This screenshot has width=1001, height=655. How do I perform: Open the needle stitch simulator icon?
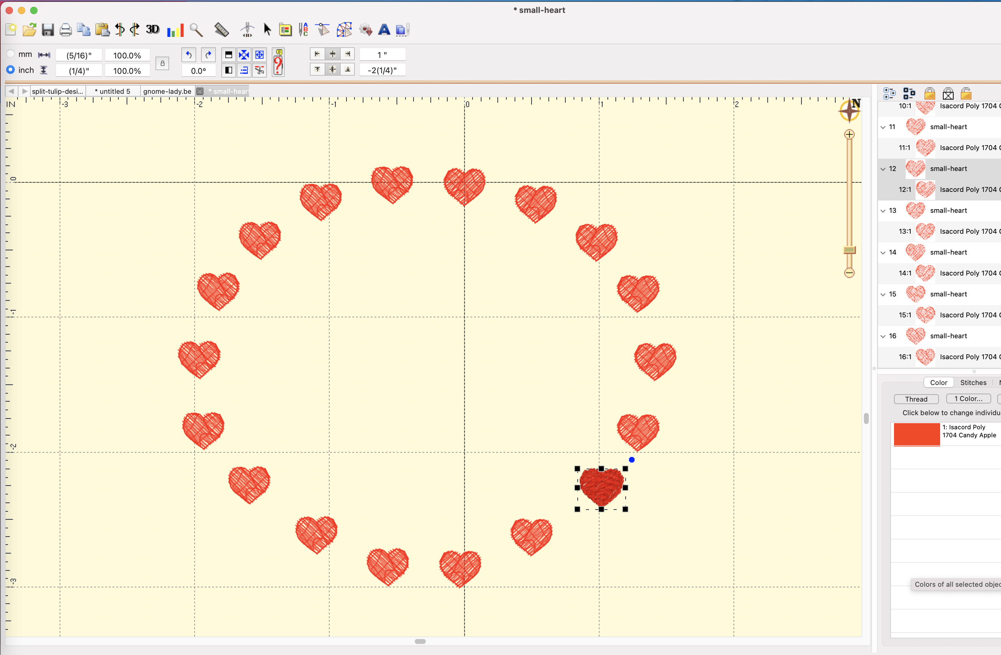(247, 30)
